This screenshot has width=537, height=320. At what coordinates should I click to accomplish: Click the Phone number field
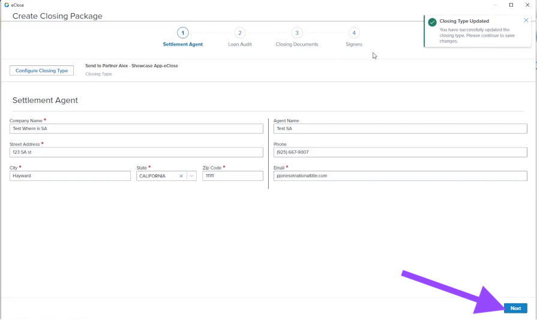(400, 152)
